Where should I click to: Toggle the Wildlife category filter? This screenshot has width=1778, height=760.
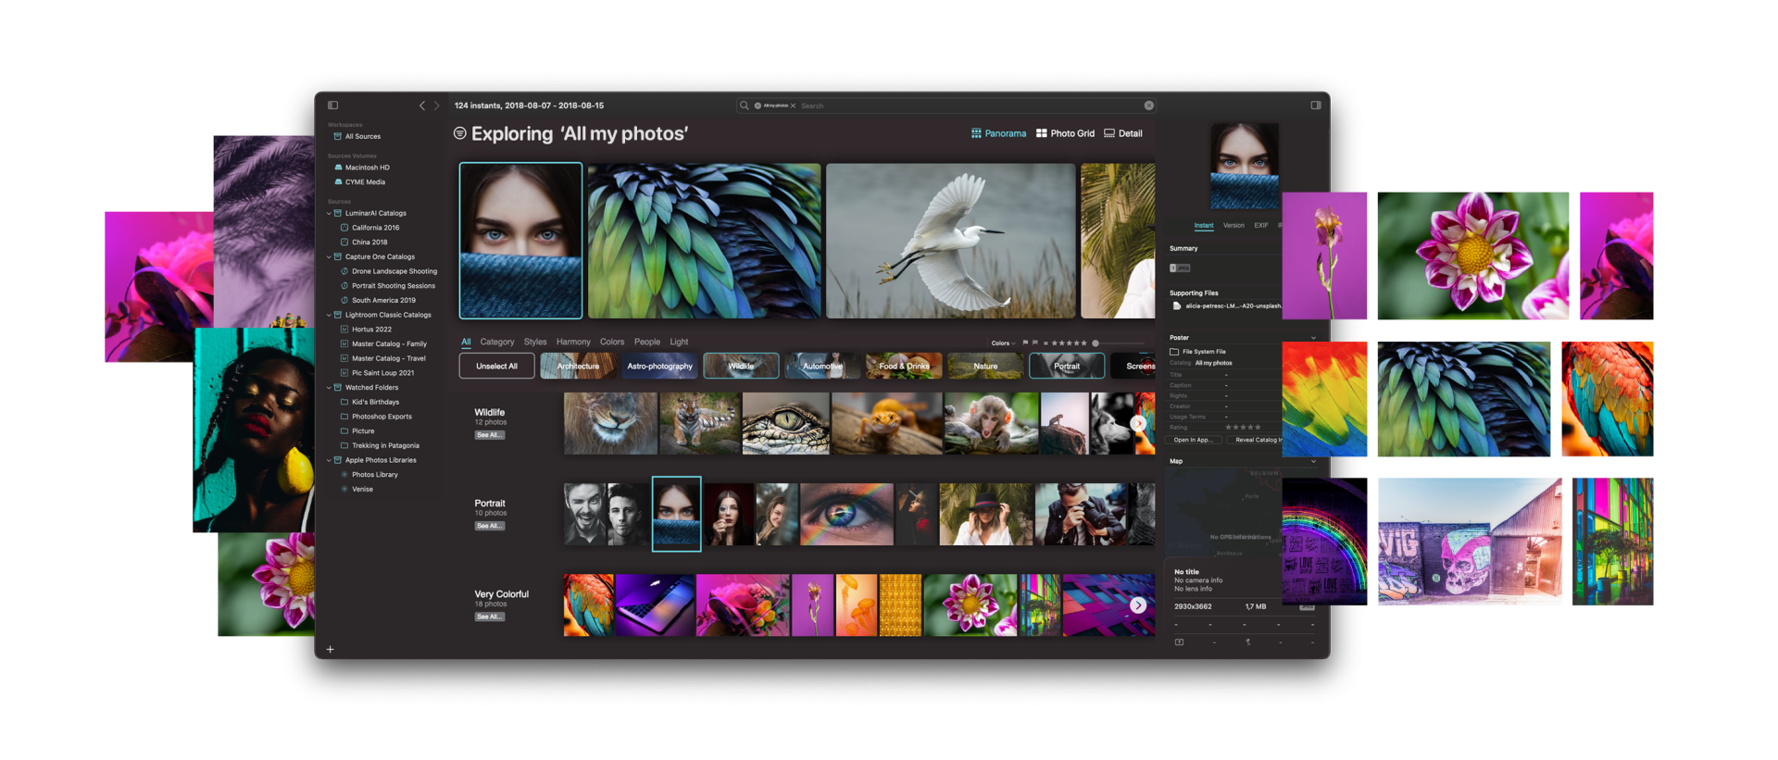[741, 367]
